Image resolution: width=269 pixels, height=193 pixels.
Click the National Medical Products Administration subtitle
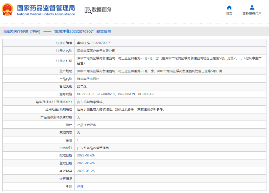(46, 14)
